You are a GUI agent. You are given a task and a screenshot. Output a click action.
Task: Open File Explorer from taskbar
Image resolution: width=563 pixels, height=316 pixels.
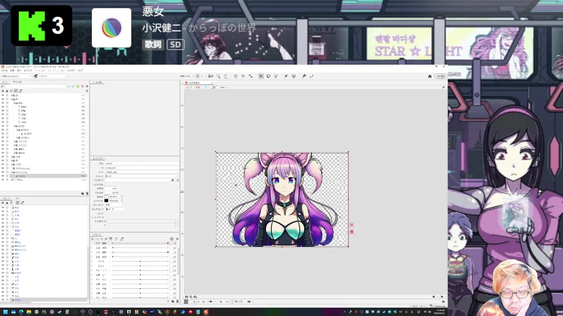pos(29,312)
